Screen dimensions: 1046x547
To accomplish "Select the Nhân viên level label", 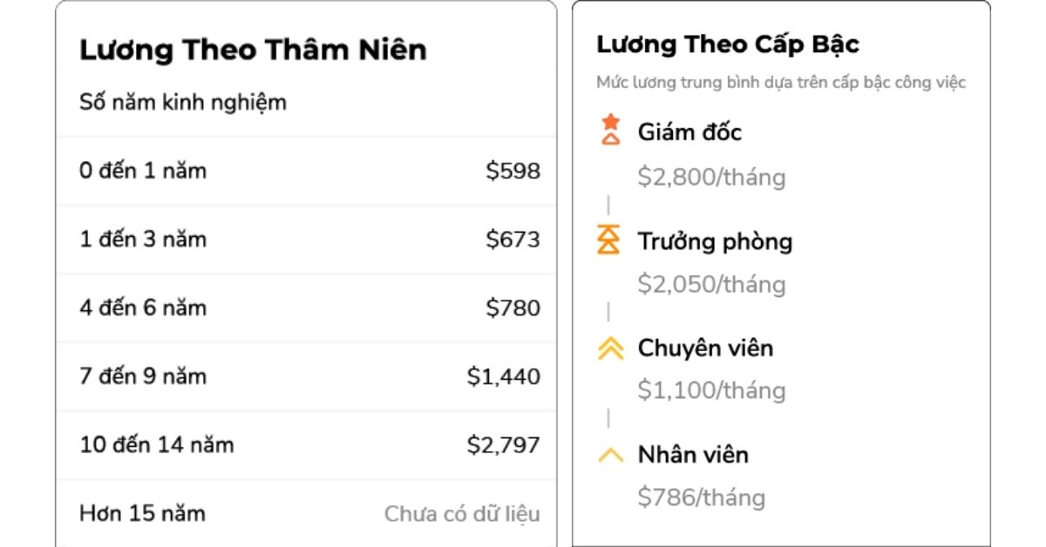I will pyautogui.click(x=693, y=455).
